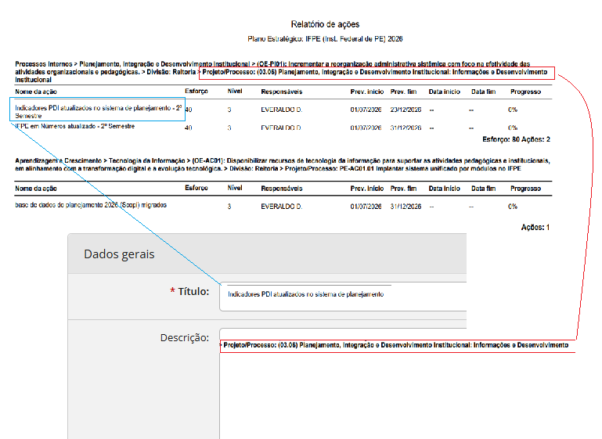The width and height of the screenshot is (602, 439).
Task: Click nível value 3 in base de dados row
Action: [229, 207]
